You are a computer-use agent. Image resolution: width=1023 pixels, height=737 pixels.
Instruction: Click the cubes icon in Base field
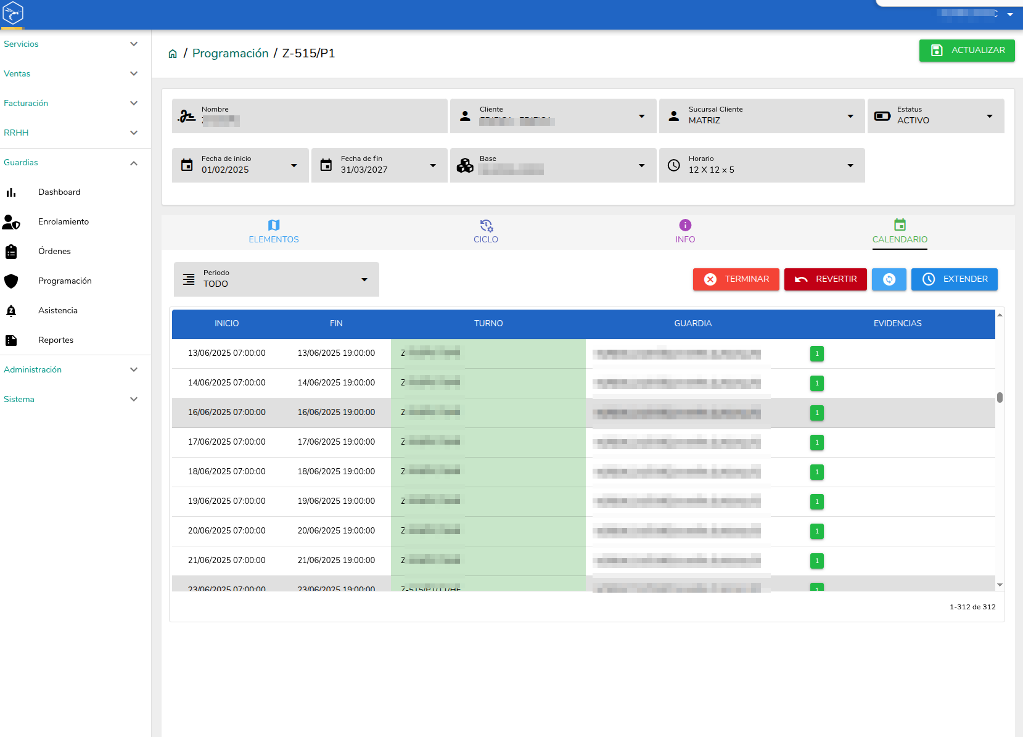click(x=465, y=165)
